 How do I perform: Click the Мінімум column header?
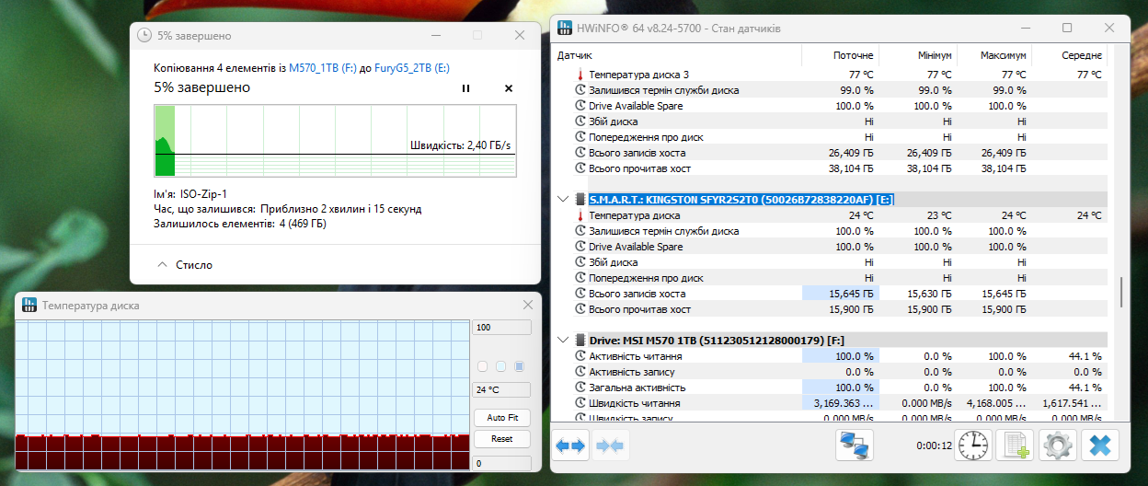click(x=918, y=55)
